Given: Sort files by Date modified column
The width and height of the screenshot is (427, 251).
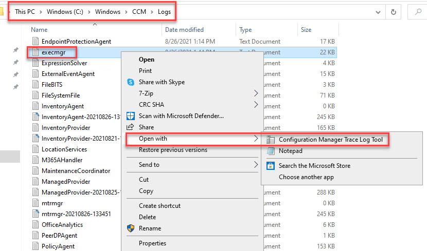Looking at the screenshot, I should click(184, 30).
